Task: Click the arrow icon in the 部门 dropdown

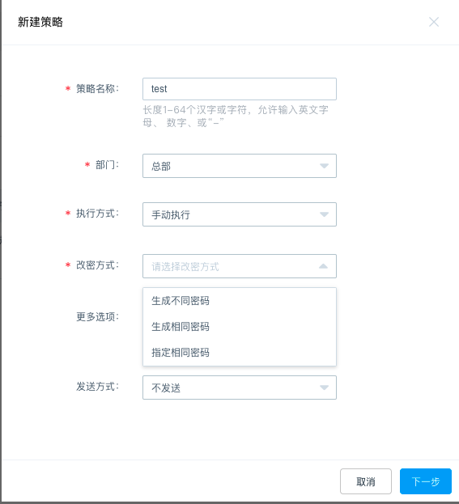Action: tap(324, 166)
